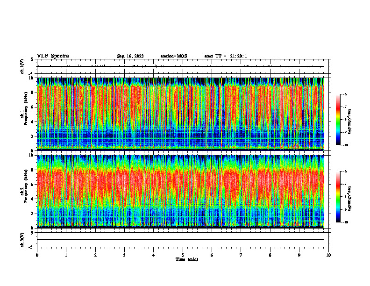The height and width of the screenshot is (286, 370).
Task: Click time axis tick label "9"
Action: (299, 255)
